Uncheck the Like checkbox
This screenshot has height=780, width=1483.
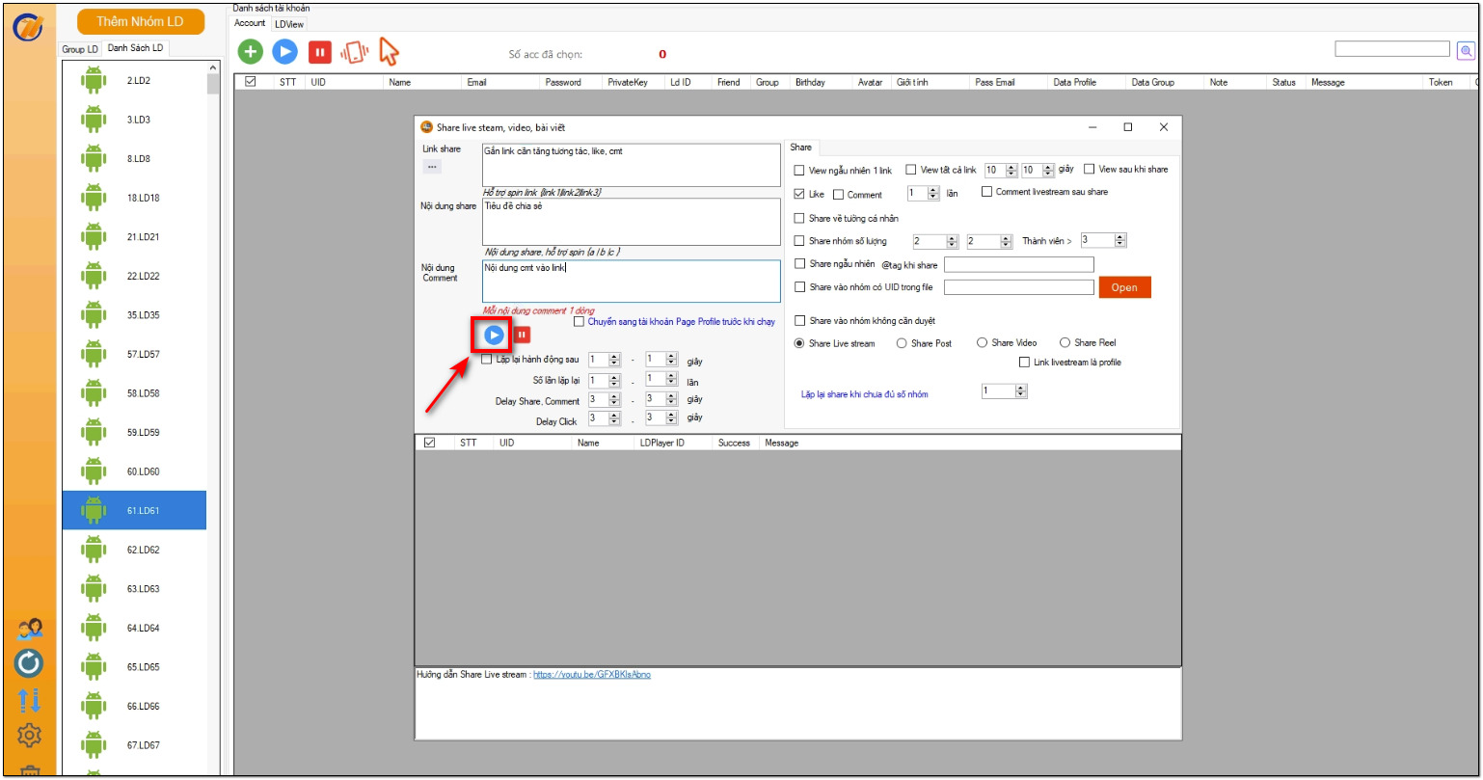pos(798,194)
